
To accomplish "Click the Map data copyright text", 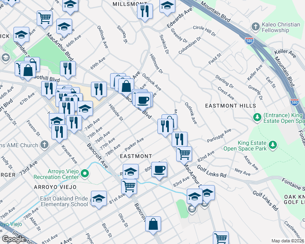I will (288, 241).
